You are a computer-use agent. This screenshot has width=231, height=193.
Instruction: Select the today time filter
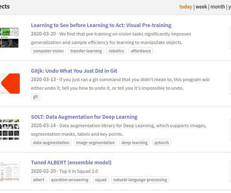point(186,7)
